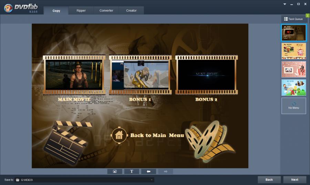Select the text editing T tool
This screenshot has width=310, height=185.
click(132, 171)
